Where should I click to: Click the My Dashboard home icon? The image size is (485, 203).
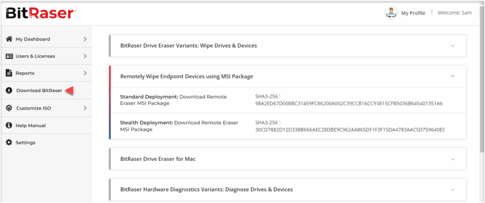pyautogui.click(x=9, y=39)
